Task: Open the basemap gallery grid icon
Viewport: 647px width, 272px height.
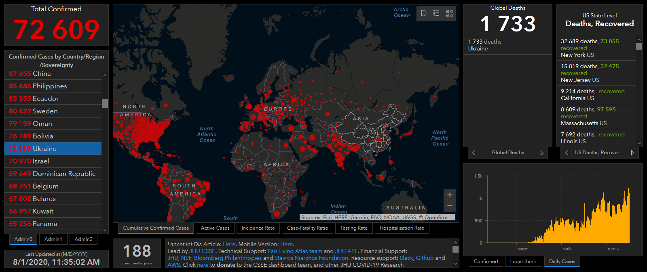Action: tap(449, 13)
